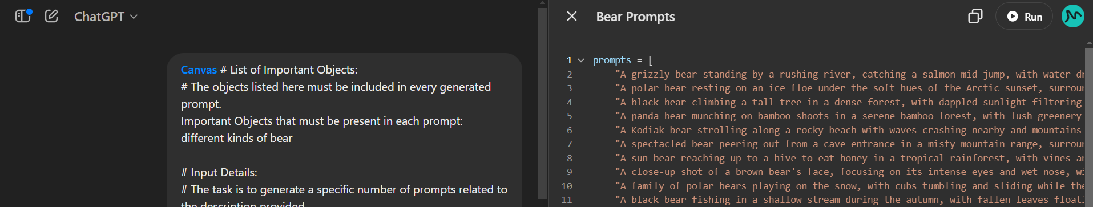Click "different kinds of bear" text
This screenshot has height=207, width=1093.
coord(236,138)
